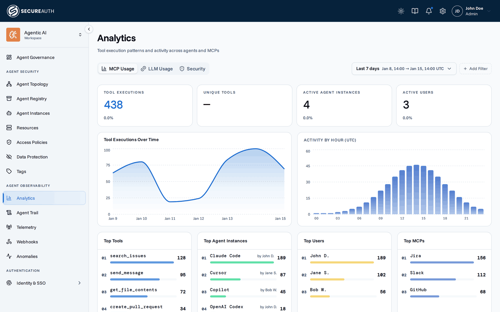
Task: Click Jira in Top MCPs
Action: [x=444, y=258]
